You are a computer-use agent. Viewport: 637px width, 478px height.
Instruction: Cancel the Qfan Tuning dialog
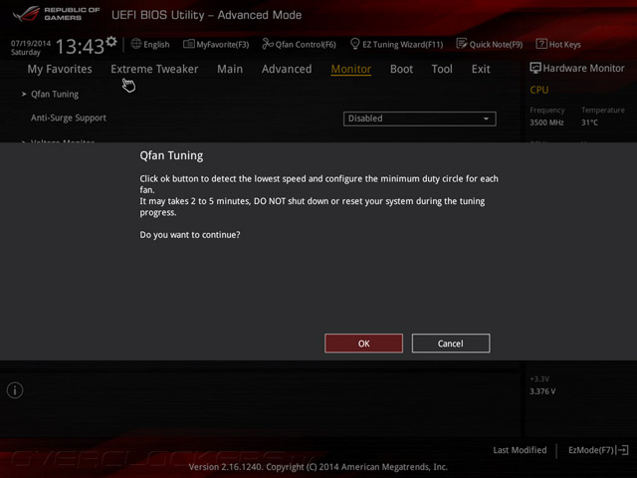point(451,344)
